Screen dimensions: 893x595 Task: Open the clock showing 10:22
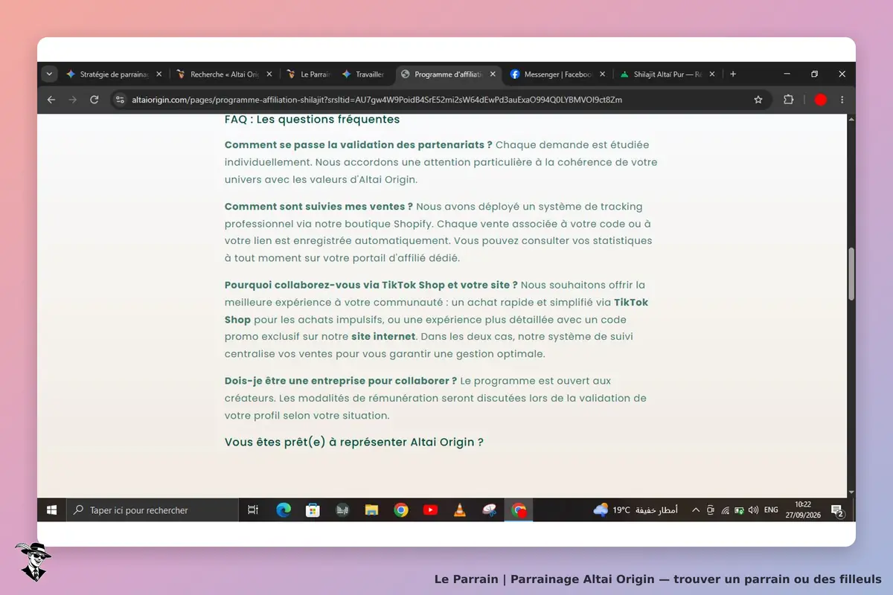pyautogui.click(x=802, y=510)
